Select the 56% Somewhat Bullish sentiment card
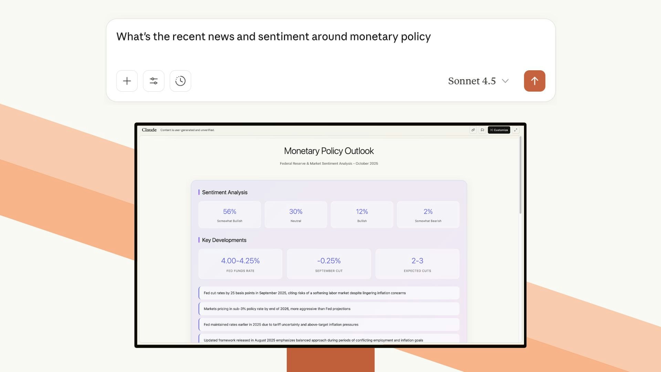The width and height of the screenshot is (661, 372). click(230, 214)
